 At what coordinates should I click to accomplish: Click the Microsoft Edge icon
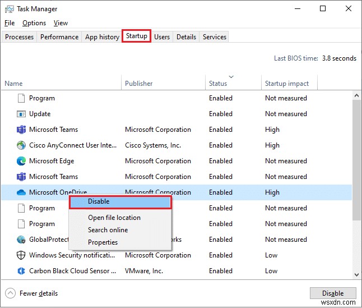click(x=21, y=161)
